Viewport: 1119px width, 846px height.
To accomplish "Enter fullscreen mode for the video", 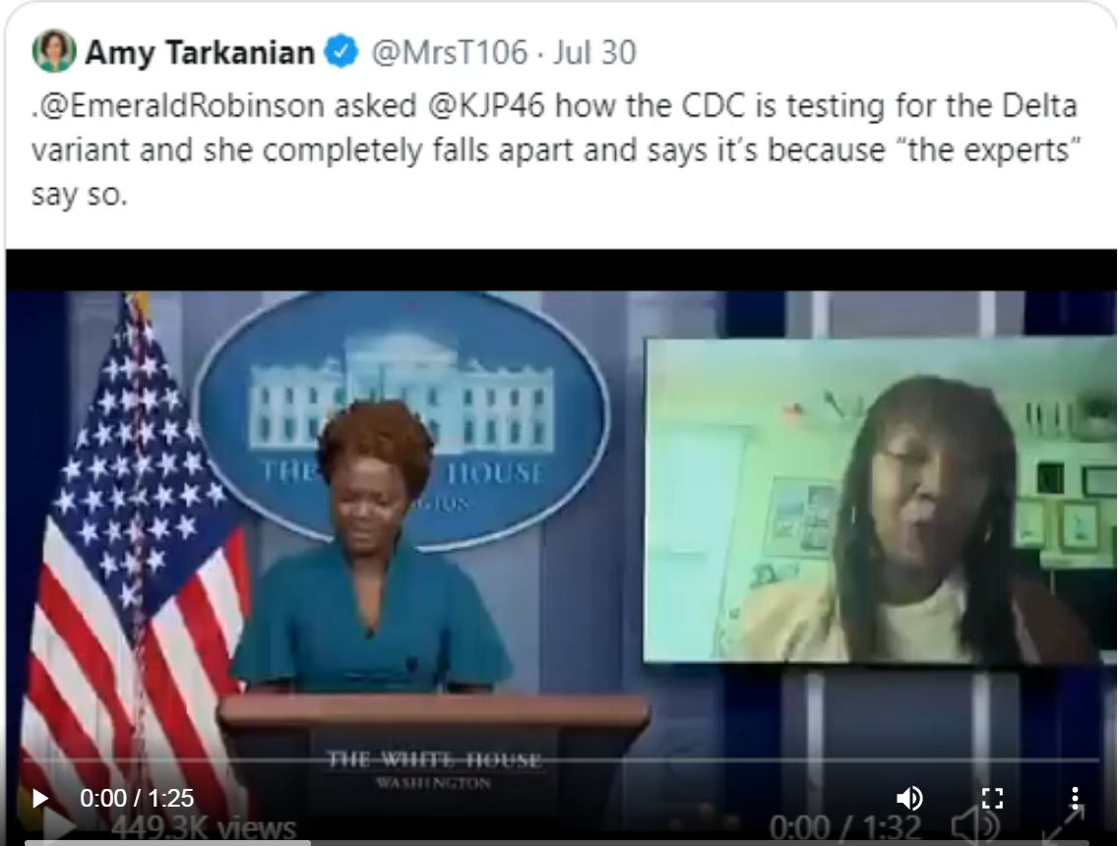I will (x=993, y=798).
